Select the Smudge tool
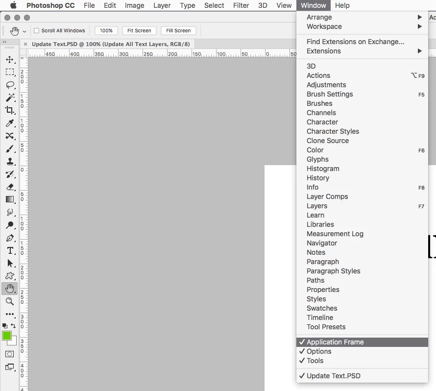The image size is (436, 391). [x=10, y=213]
